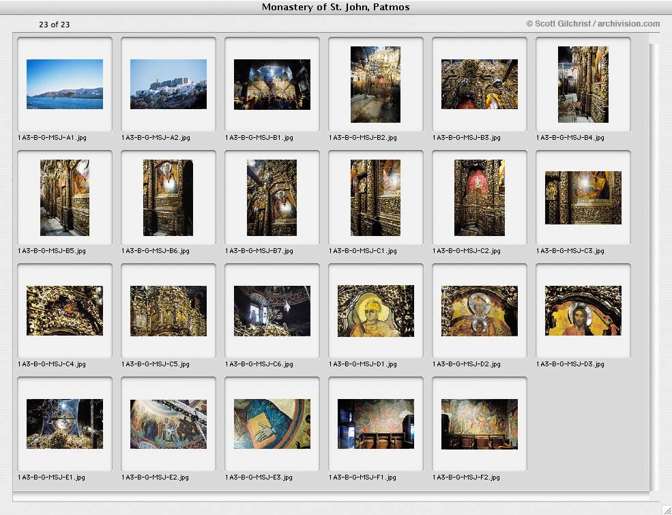This screenshot has width=672, height=515.
Task: Click the filename label 1A3-B-G-MSJ-E2.jpg
Action: [155, 477]
